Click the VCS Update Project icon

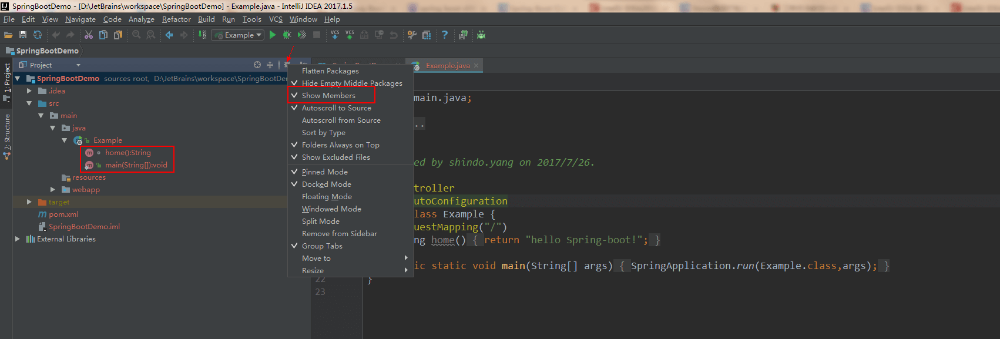pos(335,35)
